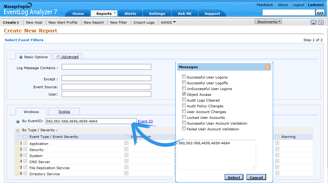328x184 pixels.
Task: Click the GO search button
Action: tap(320, 13)
